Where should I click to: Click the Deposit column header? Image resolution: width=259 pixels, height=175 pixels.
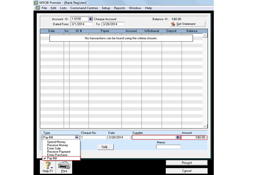[171, 31]
